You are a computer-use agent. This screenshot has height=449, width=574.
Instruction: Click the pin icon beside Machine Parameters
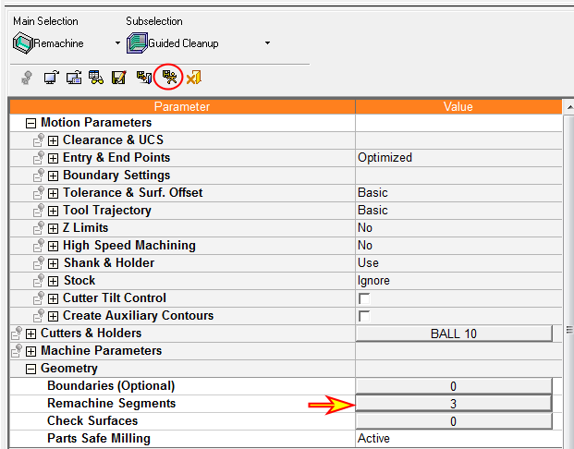click(x=15, y=351)
